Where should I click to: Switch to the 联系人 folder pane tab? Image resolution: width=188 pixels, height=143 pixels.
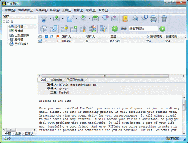[x=29, y=134]
